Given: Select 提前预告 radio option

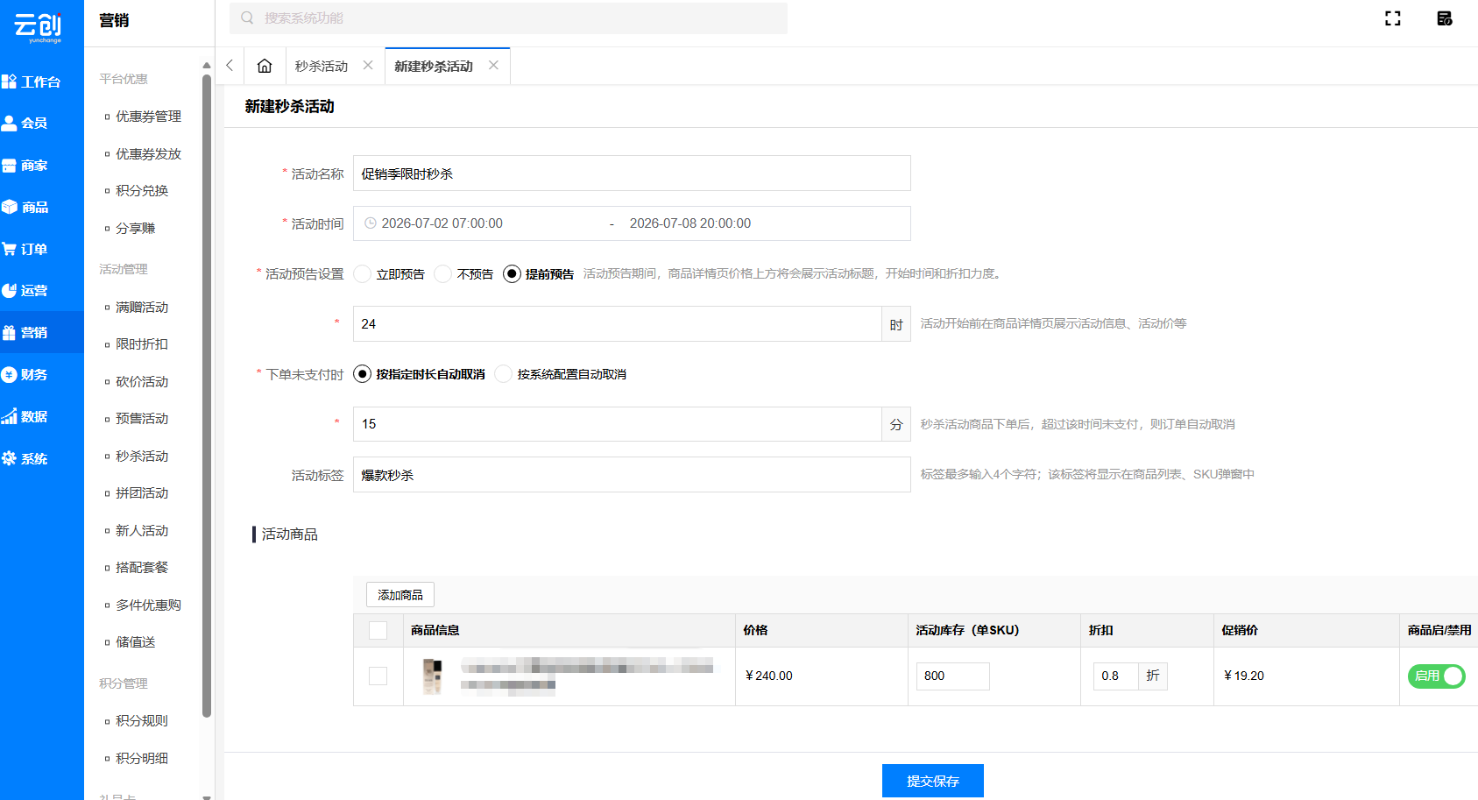Looking at the screenshot, I should click(x=513, y=274).
